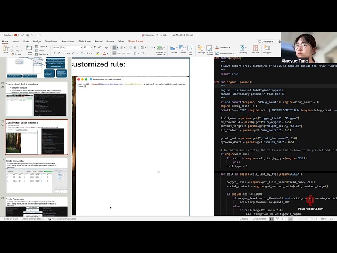Toggle the Notes pane in status bar

coord(243,219)
